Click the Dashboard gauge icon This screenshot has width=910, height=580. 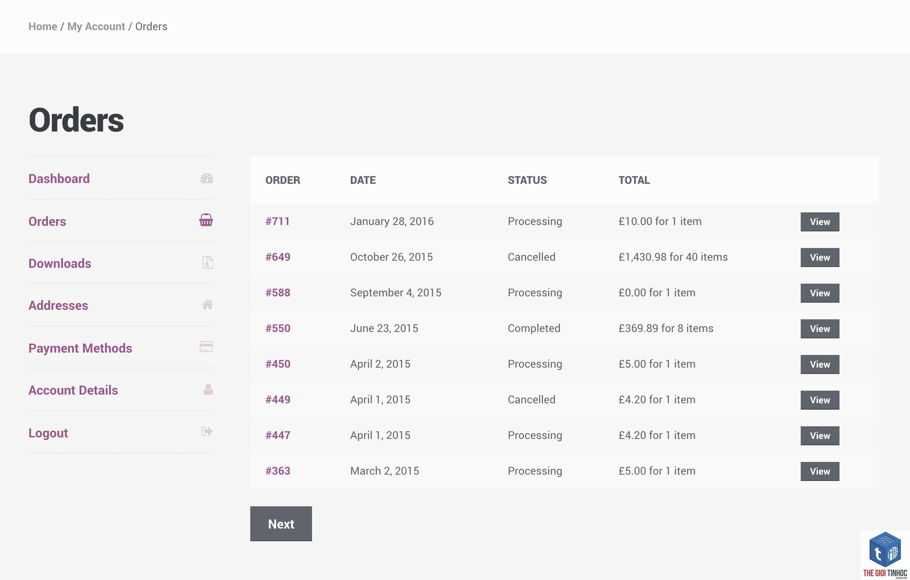pos(207,179)
